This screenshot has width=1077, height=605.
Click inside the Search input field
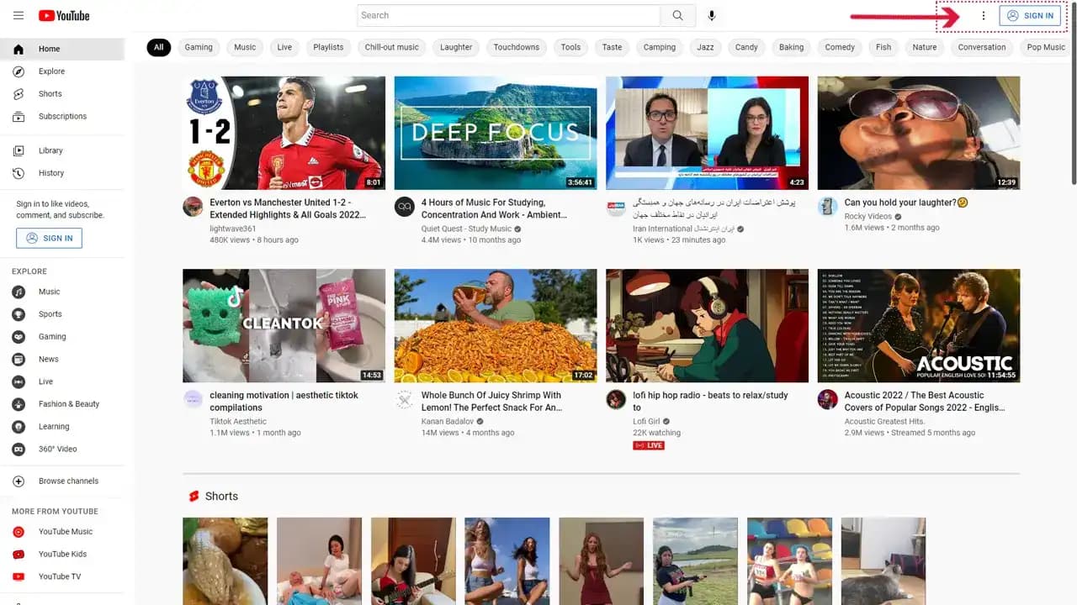(509, 15)
